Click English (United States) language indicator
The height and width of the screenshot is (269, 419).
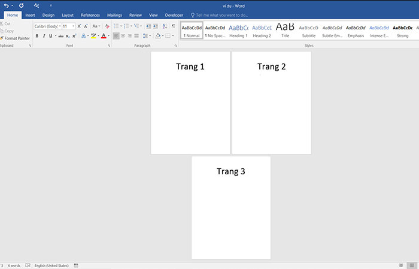point(51,265)
